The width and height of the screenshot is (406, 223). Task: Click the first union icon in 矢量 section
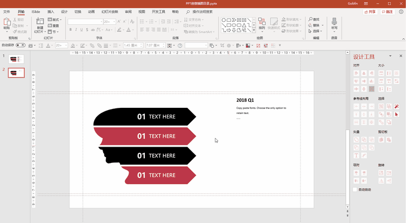(x=356, y=140)
